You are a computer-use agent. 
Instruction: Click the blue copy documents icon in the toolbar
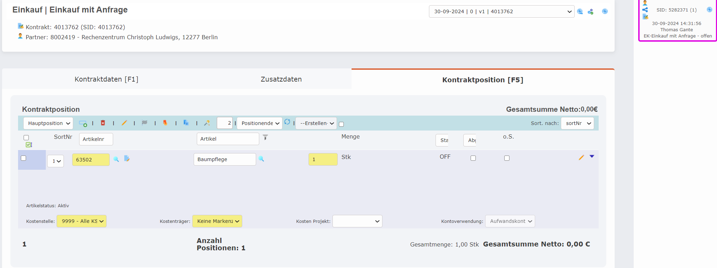[x=186, y=123]
